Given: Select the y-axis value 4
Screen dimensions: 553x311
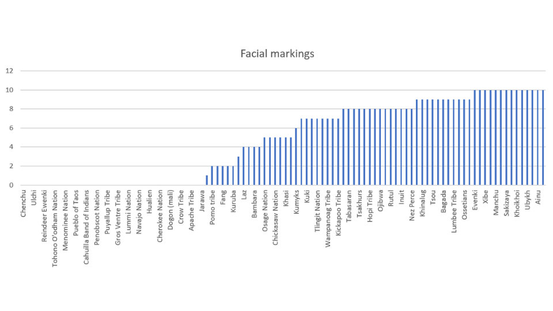Looking at the screenshot, I should point(12,147).
